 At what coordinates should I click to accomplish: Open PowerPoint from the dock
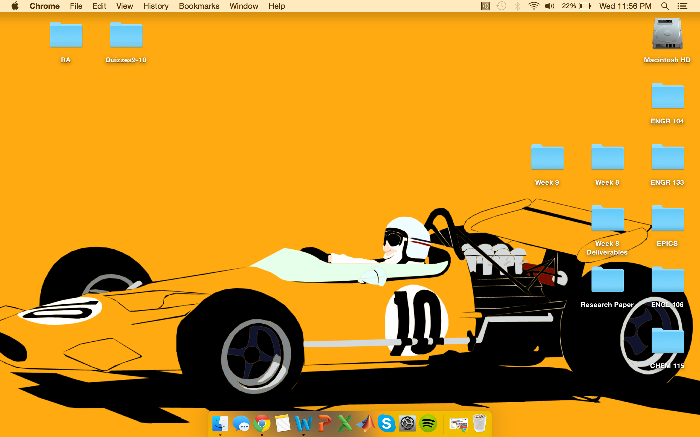coord(324,423)
